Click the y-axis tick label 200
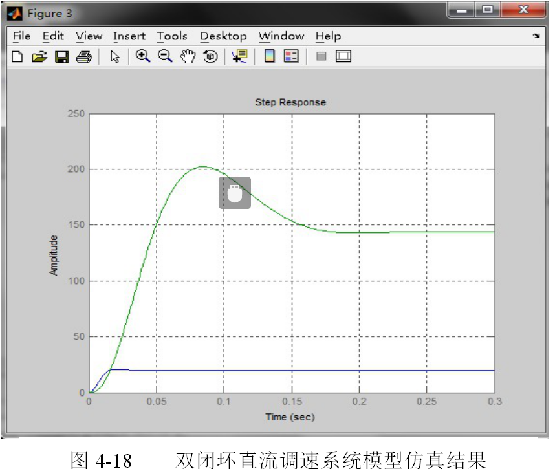This screenshot has height=469, width=555. (76, 169)
